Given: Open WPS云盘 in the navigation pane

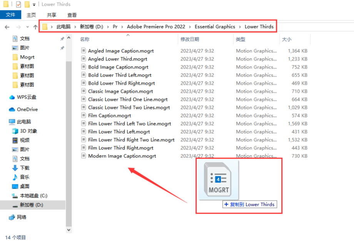Looking at the screenshot, I should coord(27,97).
